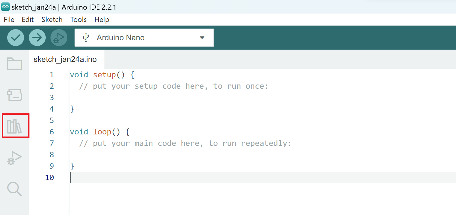The width and height of the screenshot is (456, 215).
Task: Click the closing brace on line 4
Action: (72, 109)
